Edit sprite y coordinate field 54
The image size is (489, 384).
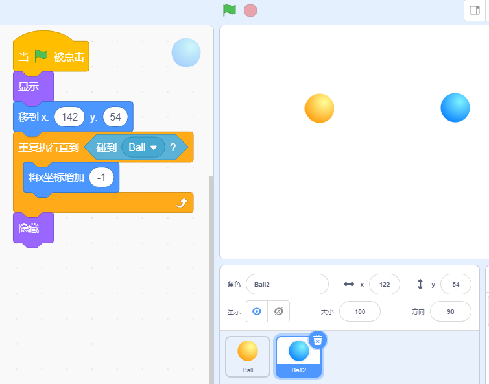click(456, 284)
